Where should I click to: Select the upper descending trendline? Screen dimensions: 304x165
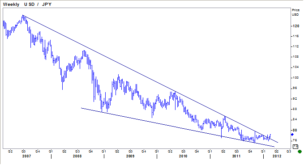150,79
